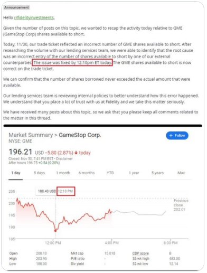Image resolution: width=207 pixels, height=273 pixels.
Task: Click the red low-point marker on chart
Action: (55, 231)
